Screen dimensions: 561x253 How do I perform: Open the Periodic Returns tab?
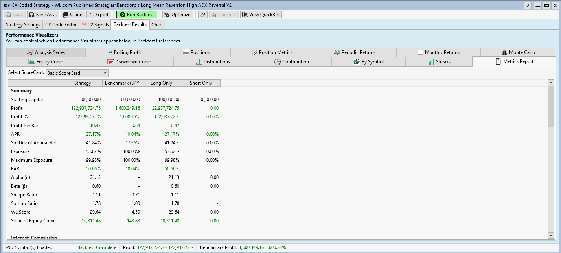pos(354,52)
